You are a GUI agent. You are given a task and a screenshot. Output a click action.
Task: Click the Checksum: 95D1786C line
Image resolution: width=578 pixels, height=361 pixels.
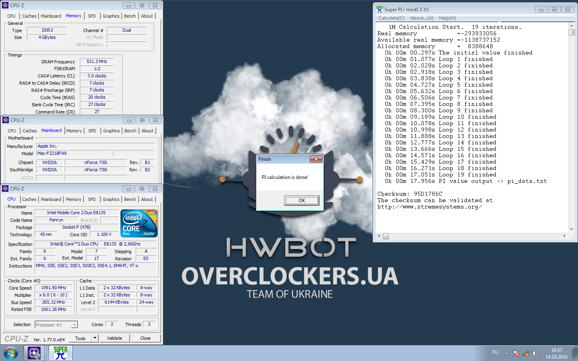pos(410,194)
